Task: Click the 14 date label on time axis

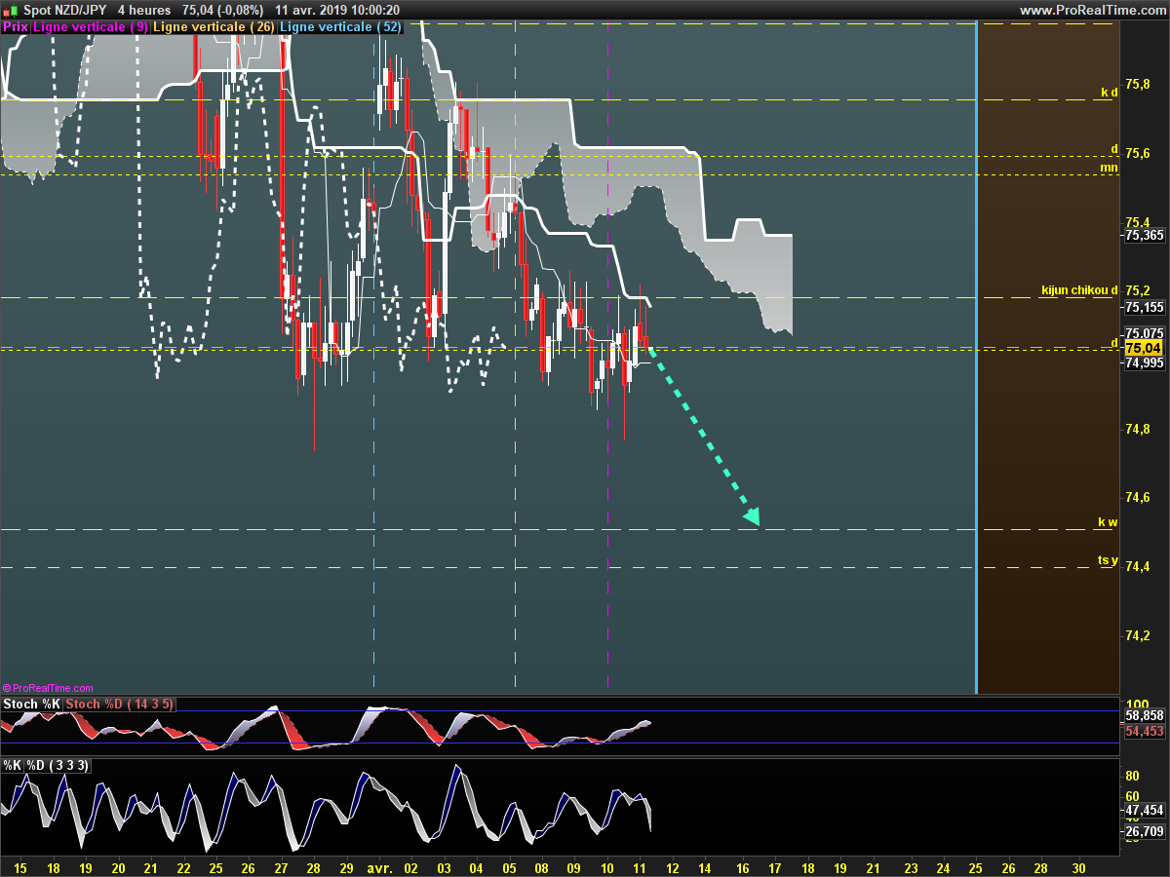Action: 705,867
